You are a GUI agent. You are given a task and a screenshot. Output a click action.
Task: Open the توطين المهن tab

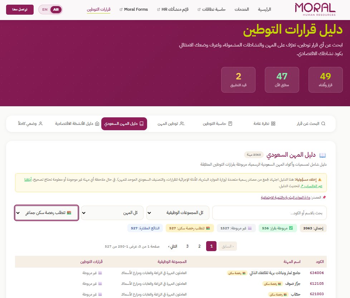click(x=171, y=123)
